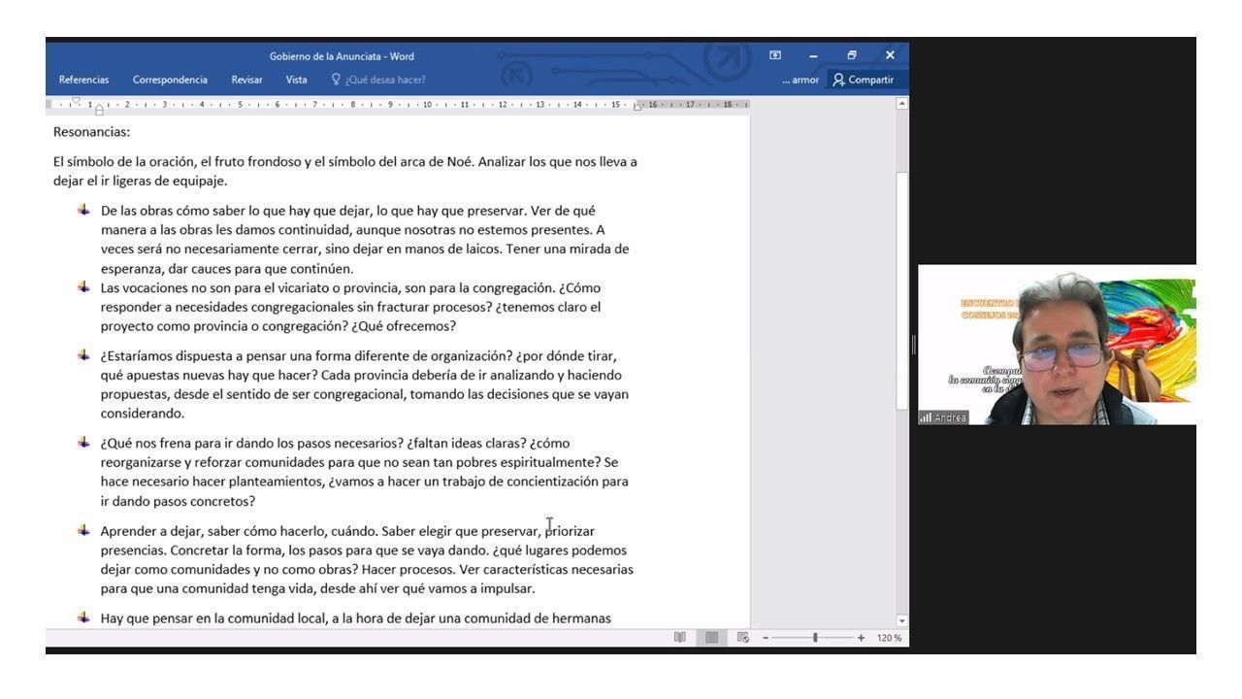
Task: Click the word 'Noé' in the paragraph
Action: pos(461,162)
